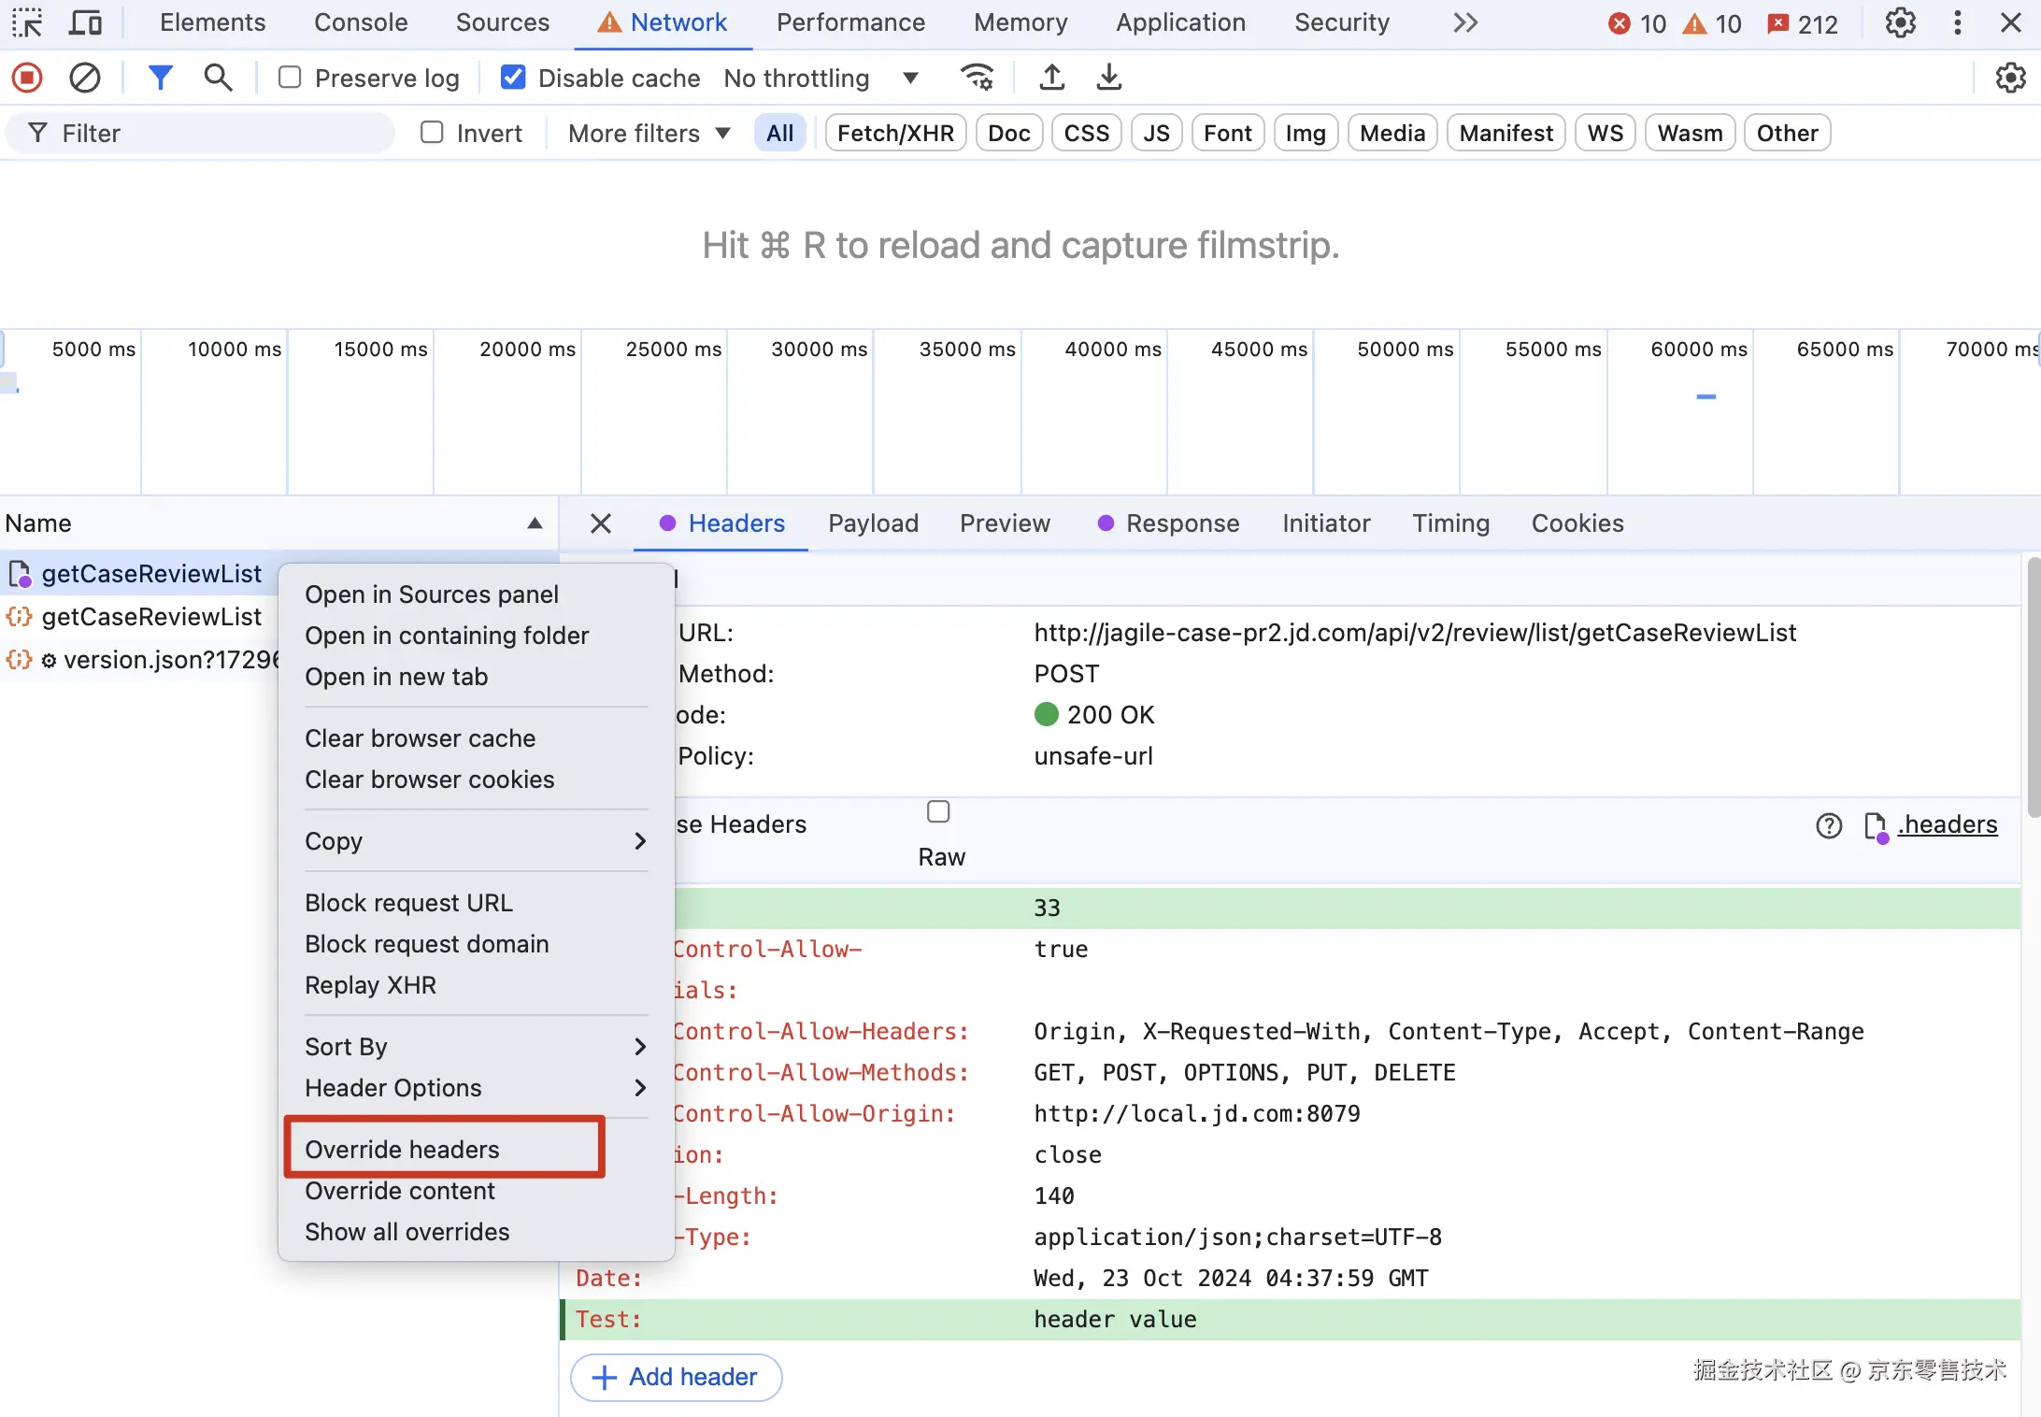Choose Override headers from context menu

pyautogui.click(x=402, y=1149)
